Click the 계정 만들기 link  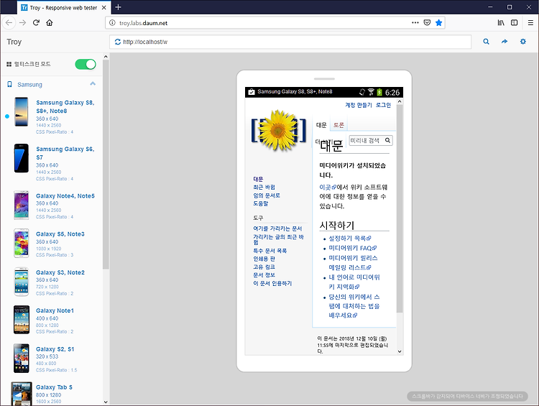(358, 105)
